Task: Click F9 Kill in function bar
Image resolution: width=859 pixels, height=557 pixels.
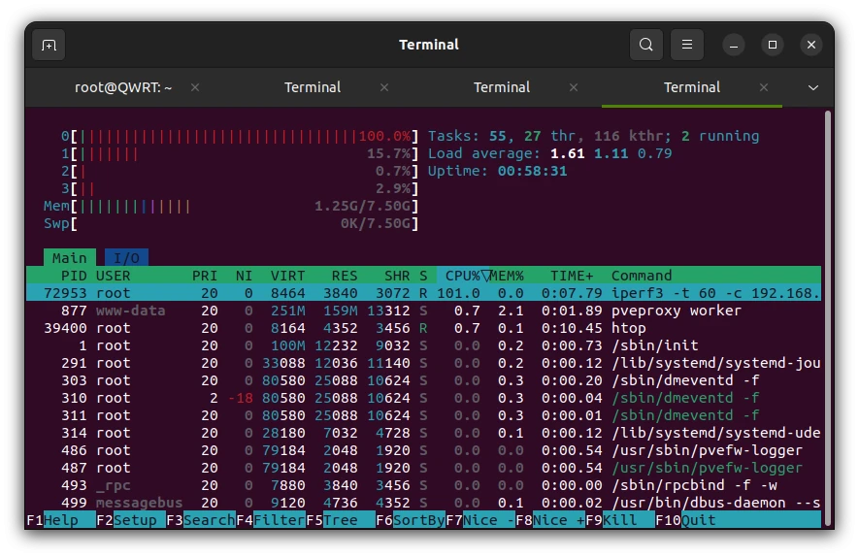Action: [x=620, y=520]
